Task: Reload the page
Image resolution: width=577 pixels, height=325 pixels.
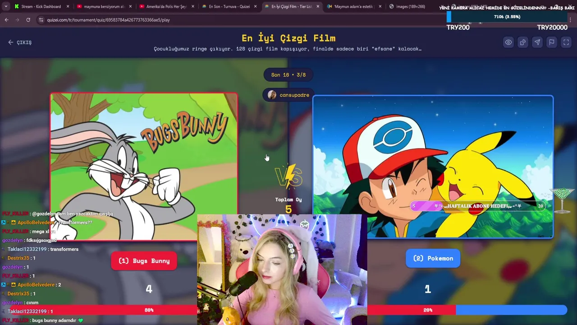Action: coord(28,20)
